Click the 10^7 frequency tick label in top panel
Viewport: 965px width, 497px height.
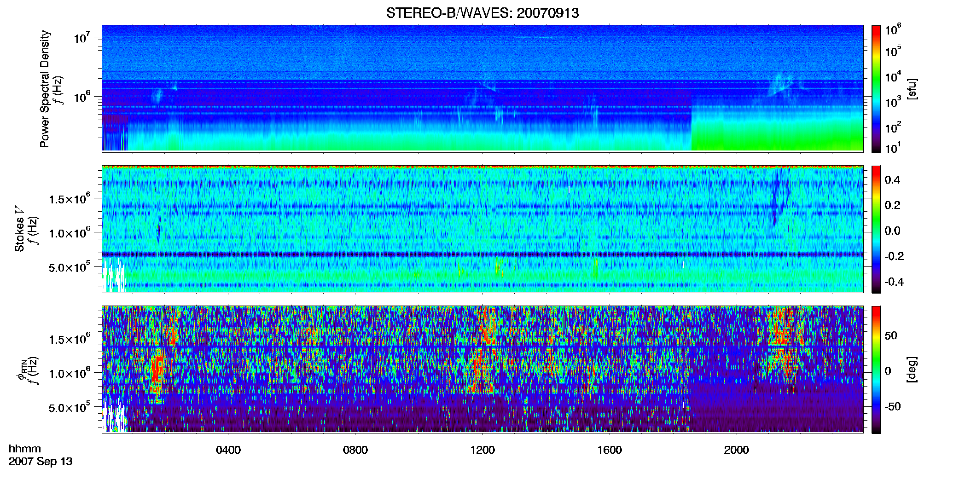tap(82, 38)
